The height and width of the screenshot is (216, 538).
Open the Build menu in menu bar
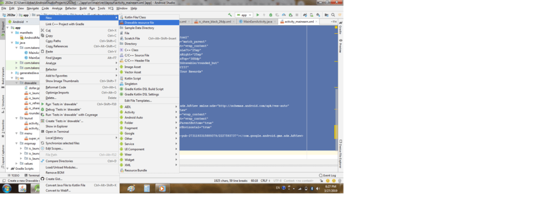coord(83,8)
